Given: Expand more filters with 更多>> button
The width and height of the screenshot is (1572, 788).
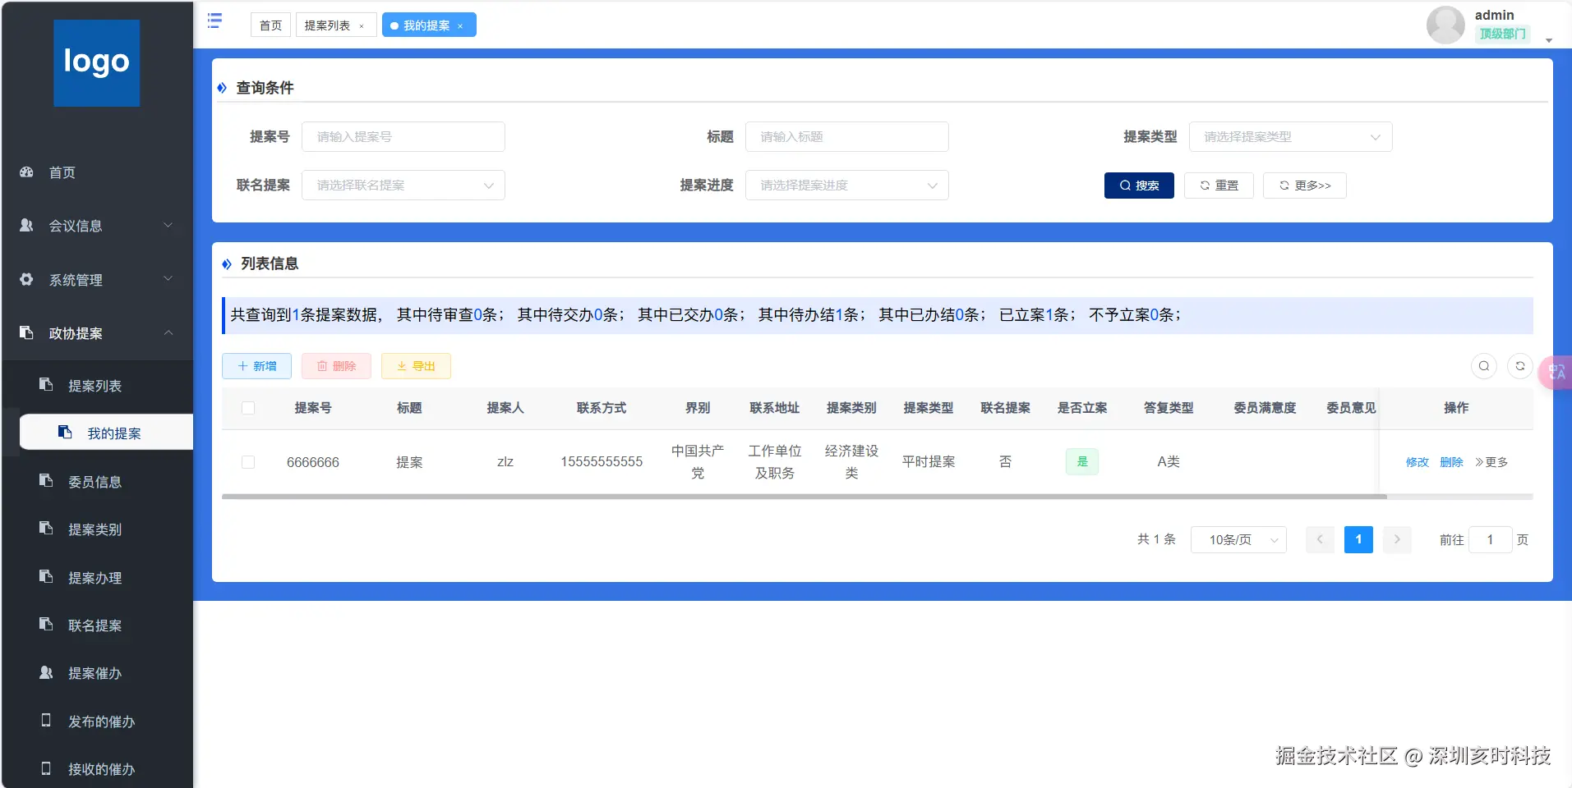Looking at the screenshot, I should pyautogui.click(x=1304, y=186).
